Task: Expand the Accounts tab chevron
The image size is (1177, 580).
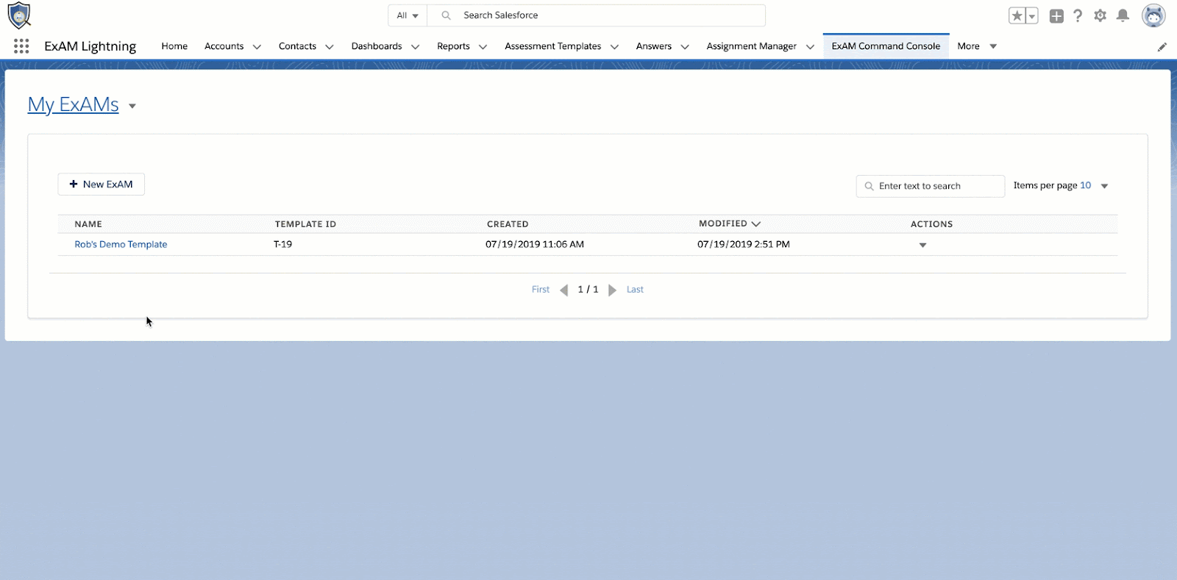Action: point(257,46)
